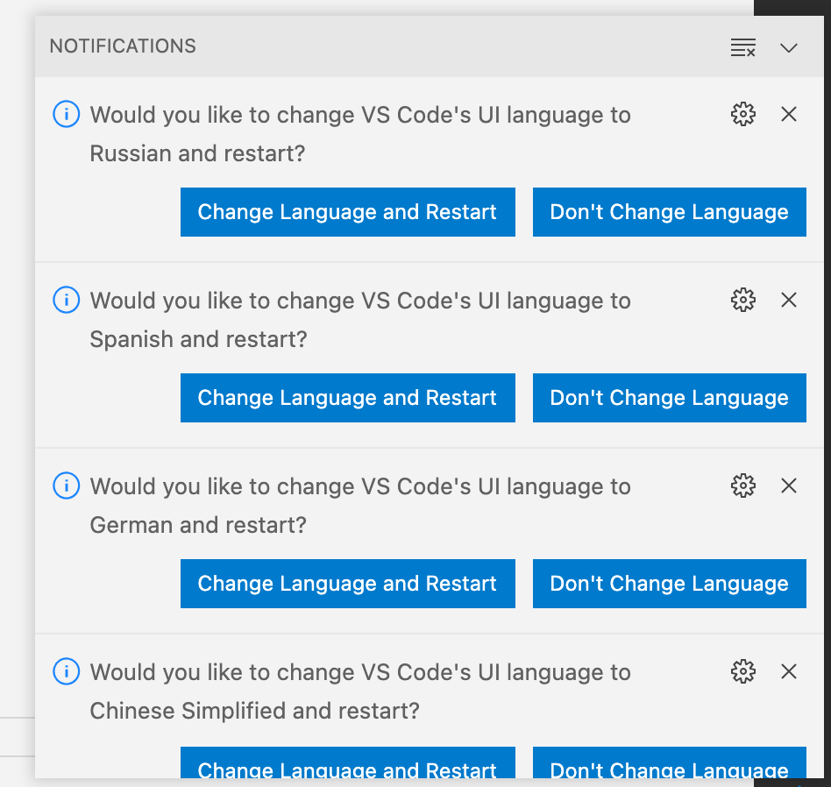Choose Don't Change Language for Russian

click(x=670, y=212)
